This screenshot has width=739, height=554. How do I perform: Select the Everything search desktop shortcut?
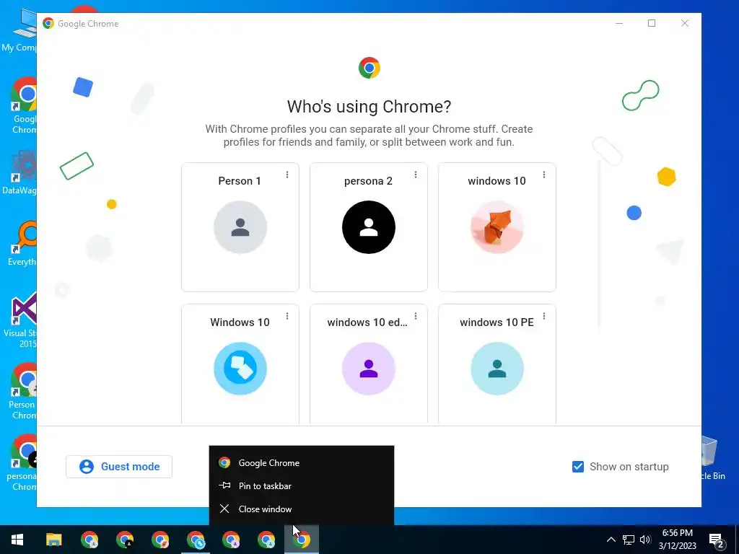[x=21, y=244]
